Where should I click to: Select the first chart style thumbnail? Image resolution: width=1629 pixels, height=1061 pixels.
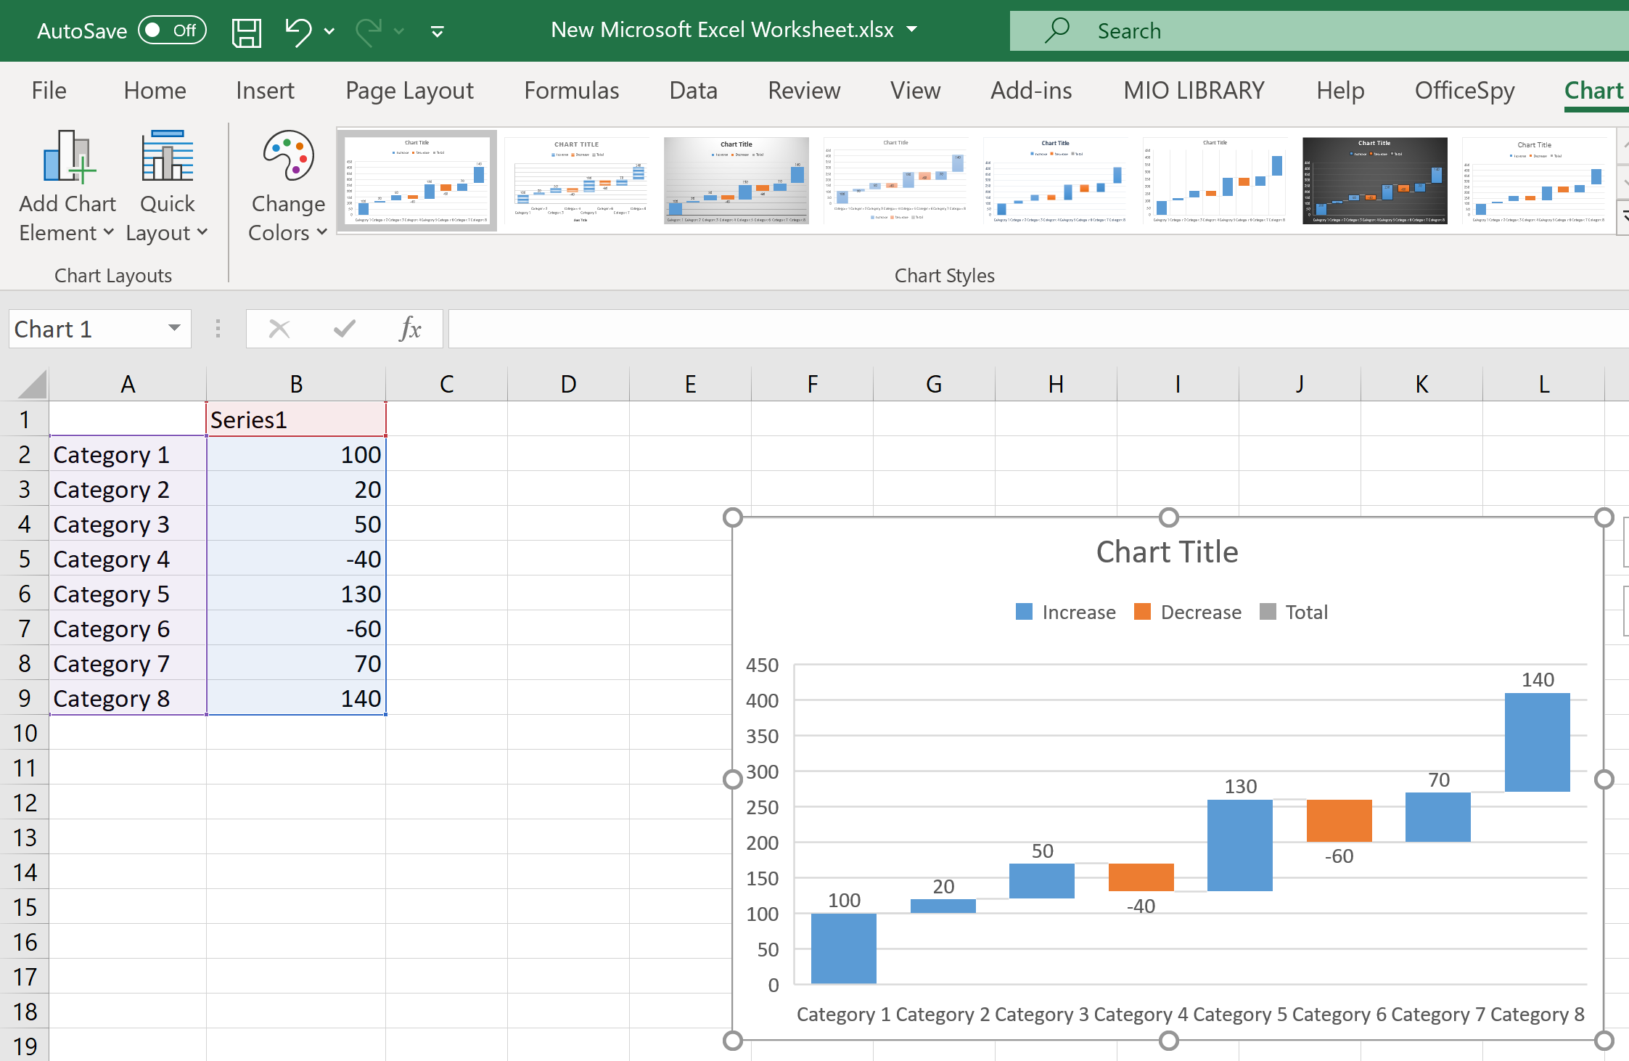pos(417,180)
